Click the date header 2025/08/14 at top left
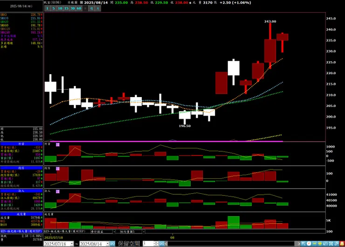 [x=21, y=6]
